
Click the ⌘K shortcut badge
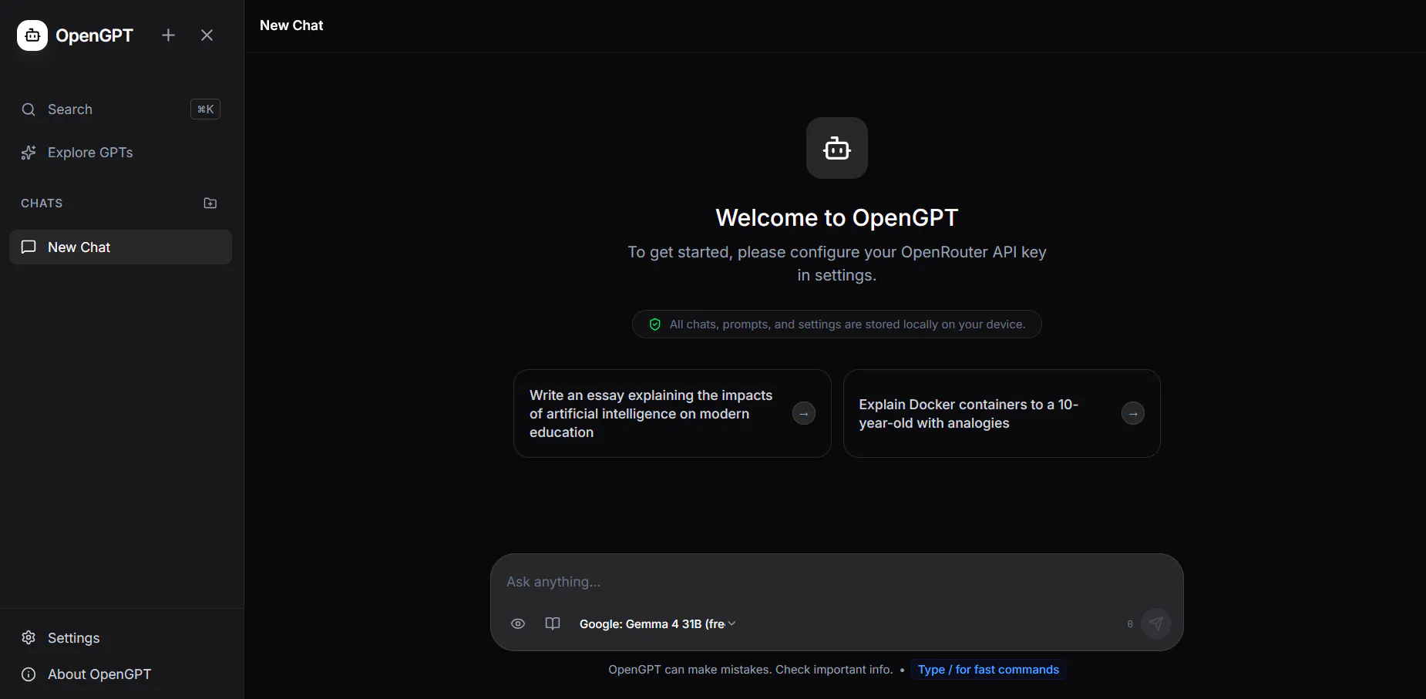coord(205,109)
